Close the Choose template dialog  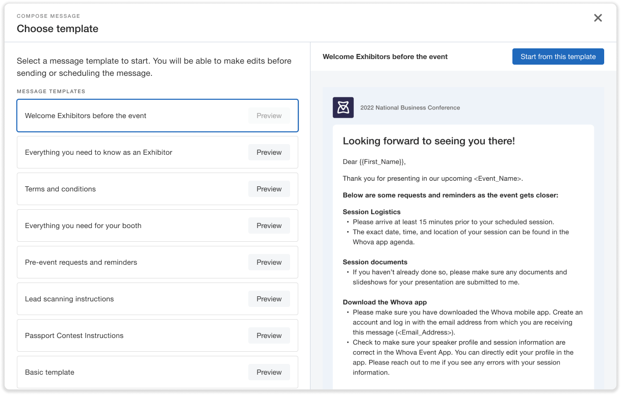598,18
